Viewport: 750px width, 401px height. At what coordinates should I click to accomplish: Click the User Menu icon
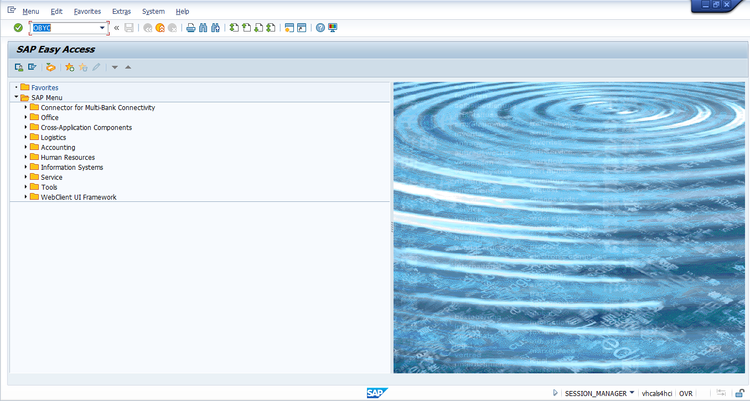[x=19, y=67]
